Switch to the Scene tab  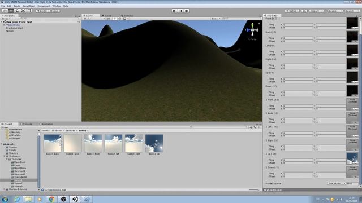(91, 16)
